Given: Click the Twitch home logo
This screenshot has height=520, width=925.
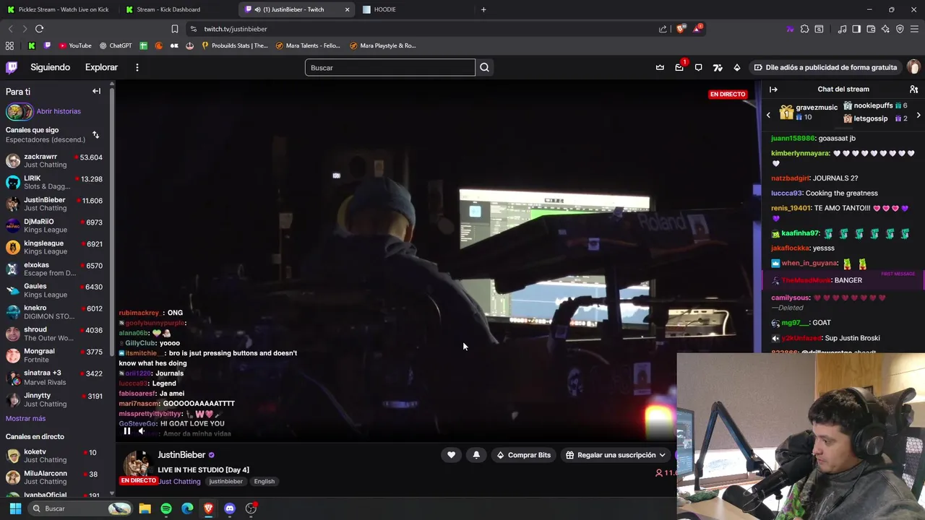Looking at the screenshot, I should pyautogui.click(x=12, y=67).
